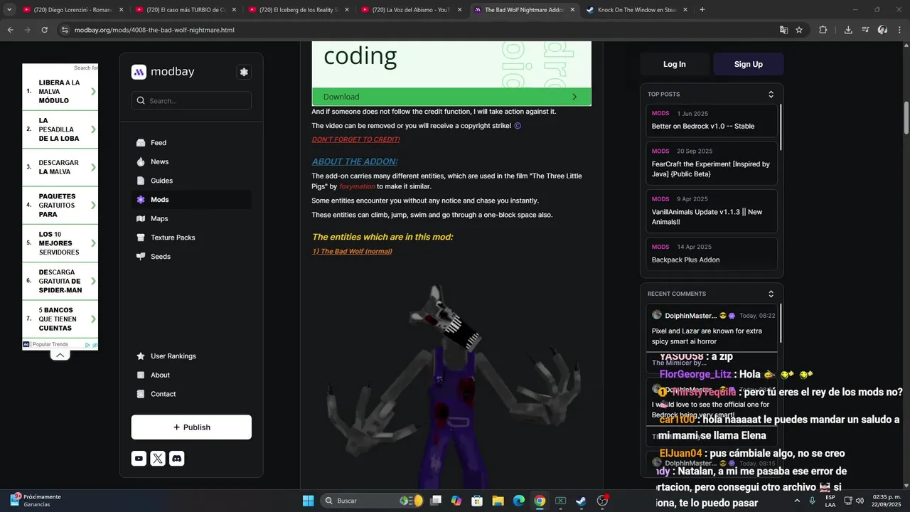Viewport: 910px width, 512px height.
Task: Click the Texture Packs icon
Action: [141, 238]
